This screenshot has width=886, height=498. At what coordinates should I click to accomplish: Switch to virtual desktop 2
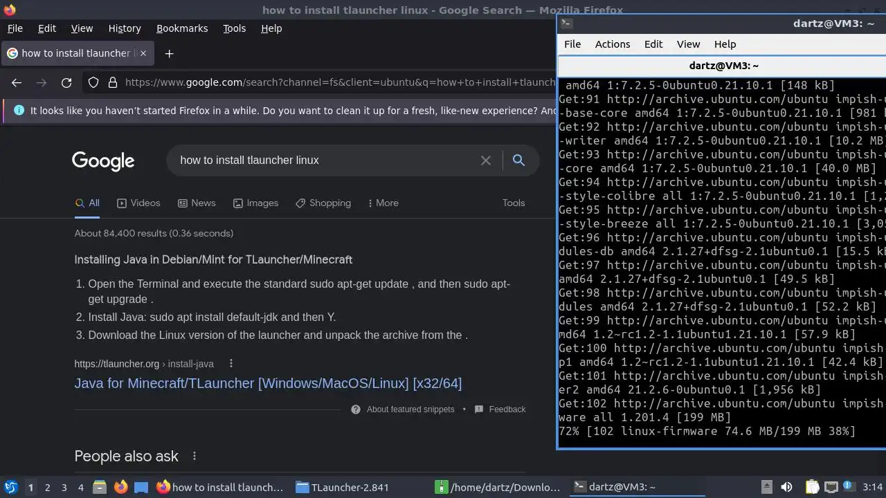tap(47, 488)
